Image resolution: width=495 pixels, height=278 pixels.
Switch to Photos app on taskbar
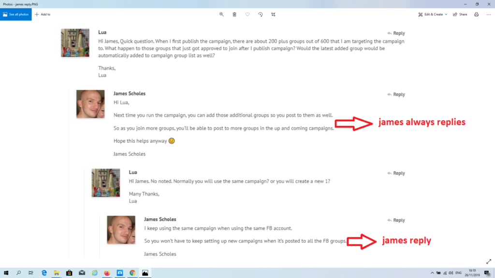(x=145, y=273)
